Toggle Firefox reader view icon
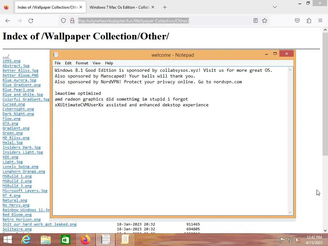This screenshot has height=246, width=328. coord(255,20)
